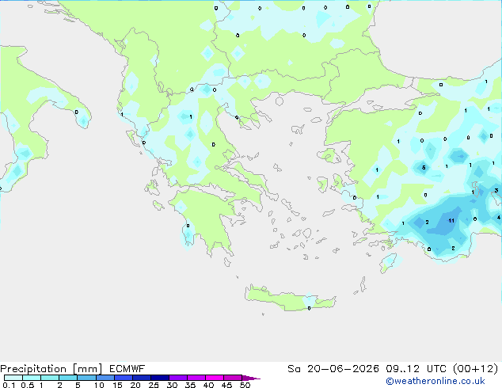Click the 0 value on Crete
The width and height of the screenshot is (502, 388).
point(309,308)
